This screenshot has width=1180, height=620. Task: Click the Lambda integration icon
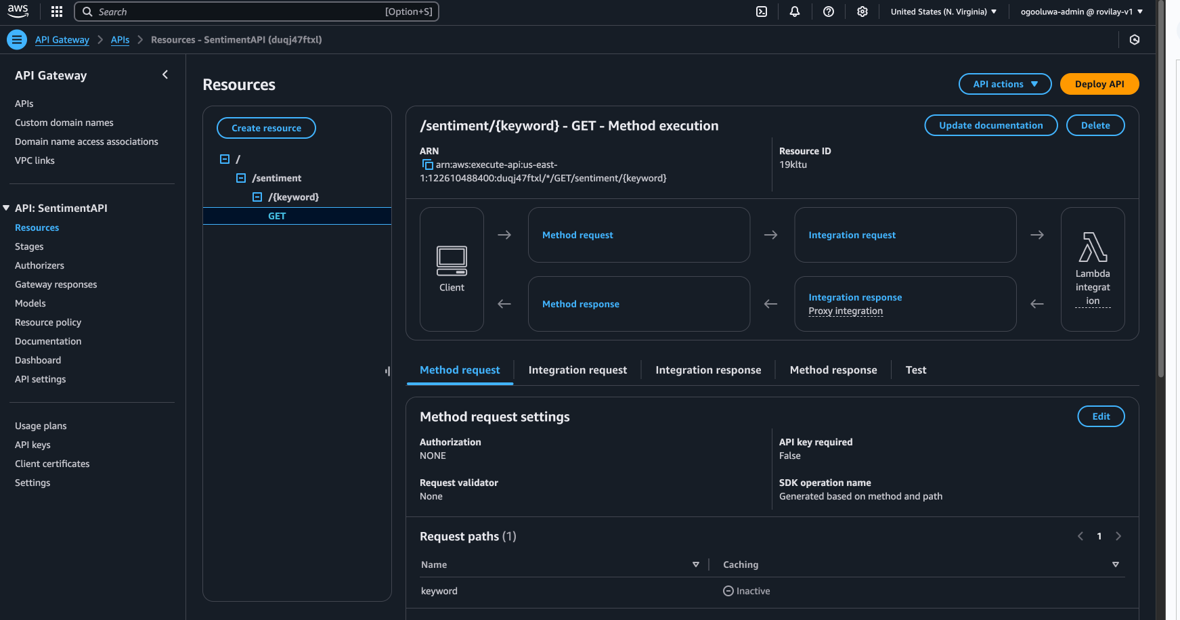pos(1093,247)
